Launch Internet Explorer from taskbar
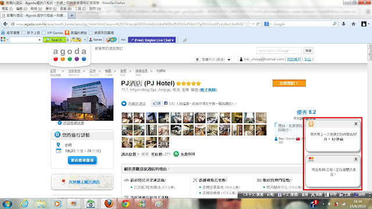 coord(24,204)
